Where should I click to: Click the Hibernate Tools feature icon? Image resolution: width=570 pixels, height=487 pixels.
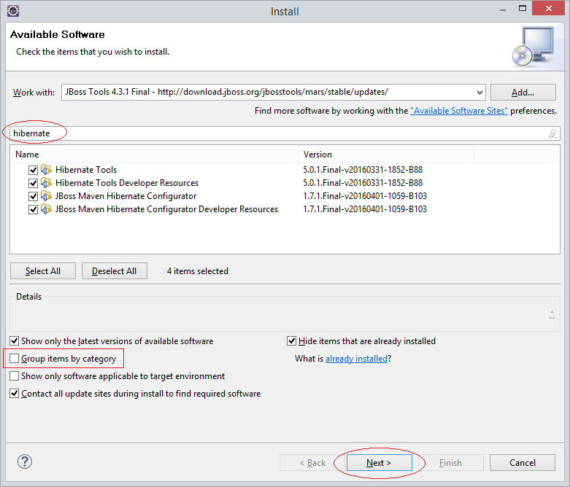coord(46,170)
